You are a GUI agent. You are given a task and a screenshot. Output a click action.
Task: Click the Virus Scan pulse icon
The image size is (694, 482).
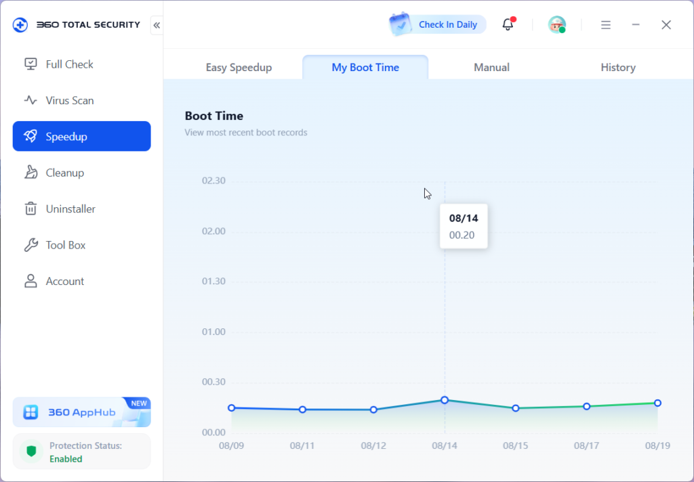click(x=30, y=100)
